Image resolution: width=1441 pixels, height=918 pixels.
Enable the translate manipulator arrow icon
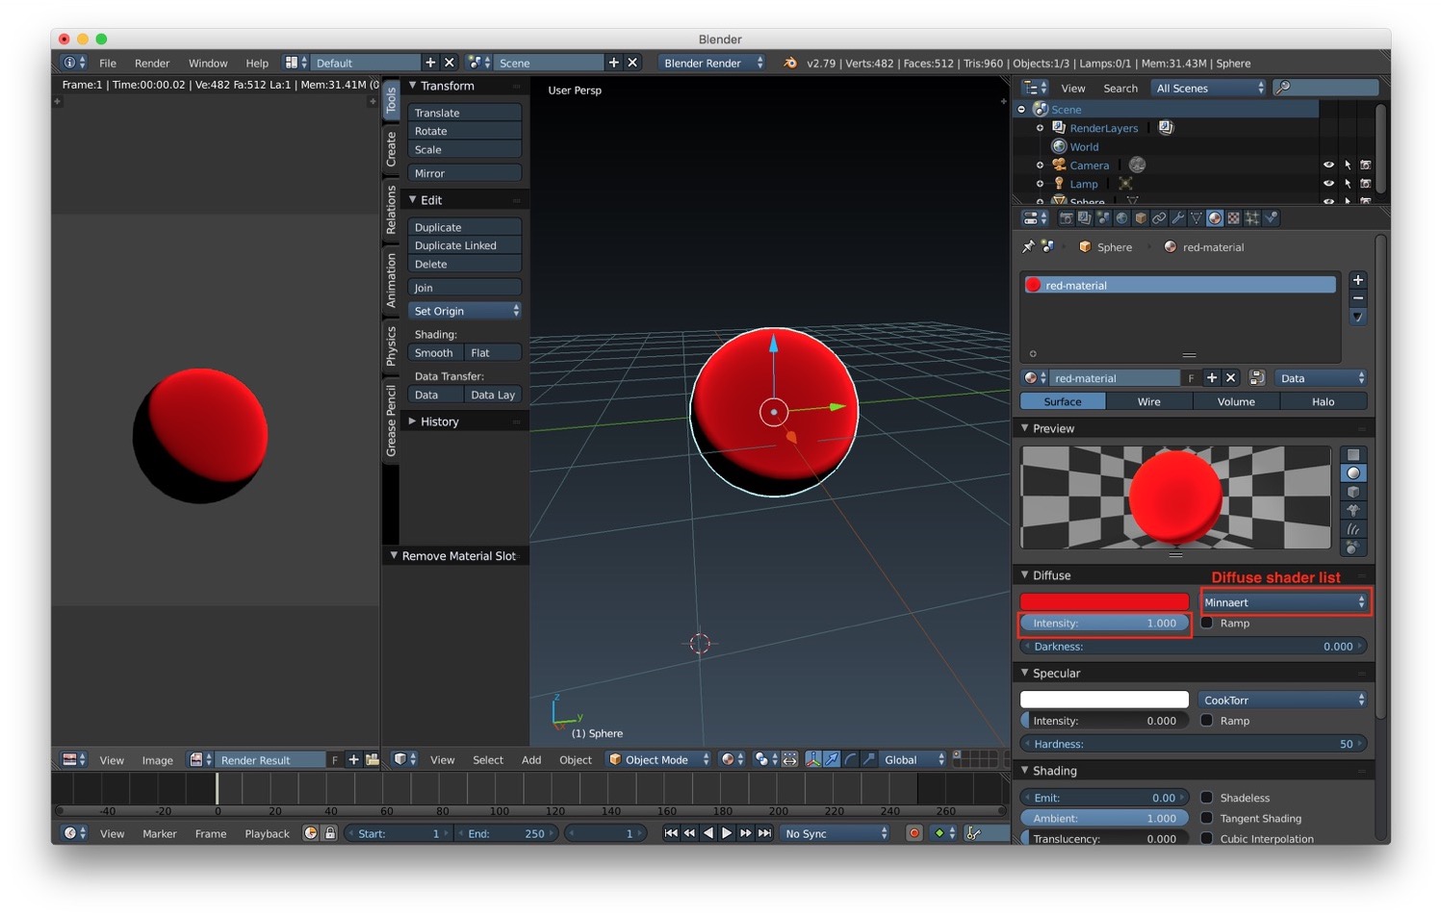[x=832, y=759]
